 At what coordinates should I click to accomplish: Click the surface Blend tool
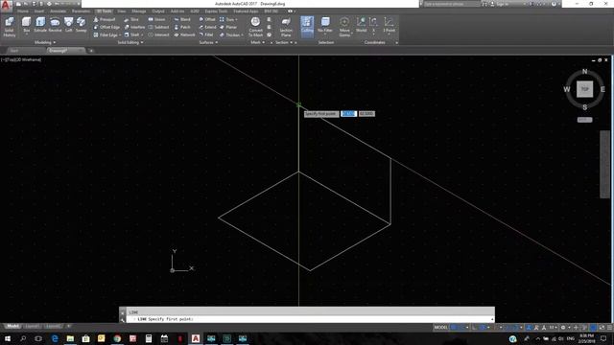182,19
